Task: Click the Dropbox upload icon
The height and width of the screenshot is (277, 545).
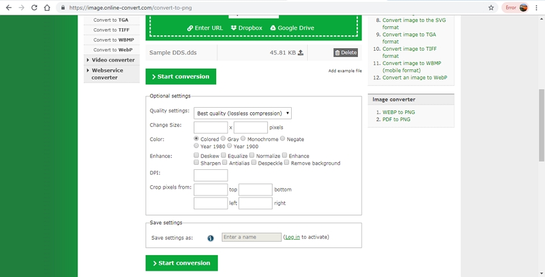Action: pyautogui.click(x=234, y=28)
